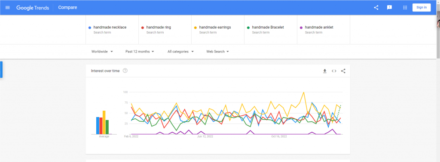Click the green bracelet average bar

[107, 127]
